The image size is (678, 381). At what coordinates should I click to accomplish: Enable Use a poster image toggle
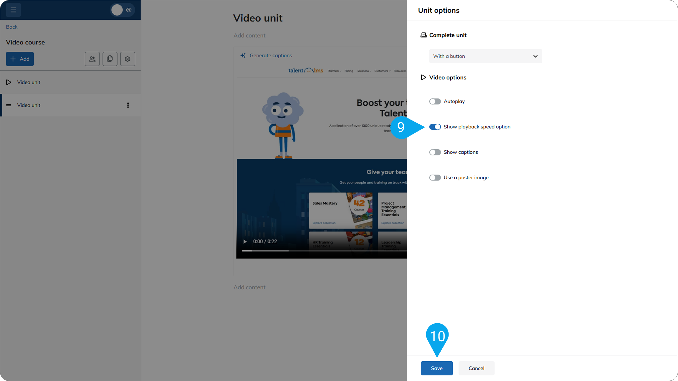435,178
